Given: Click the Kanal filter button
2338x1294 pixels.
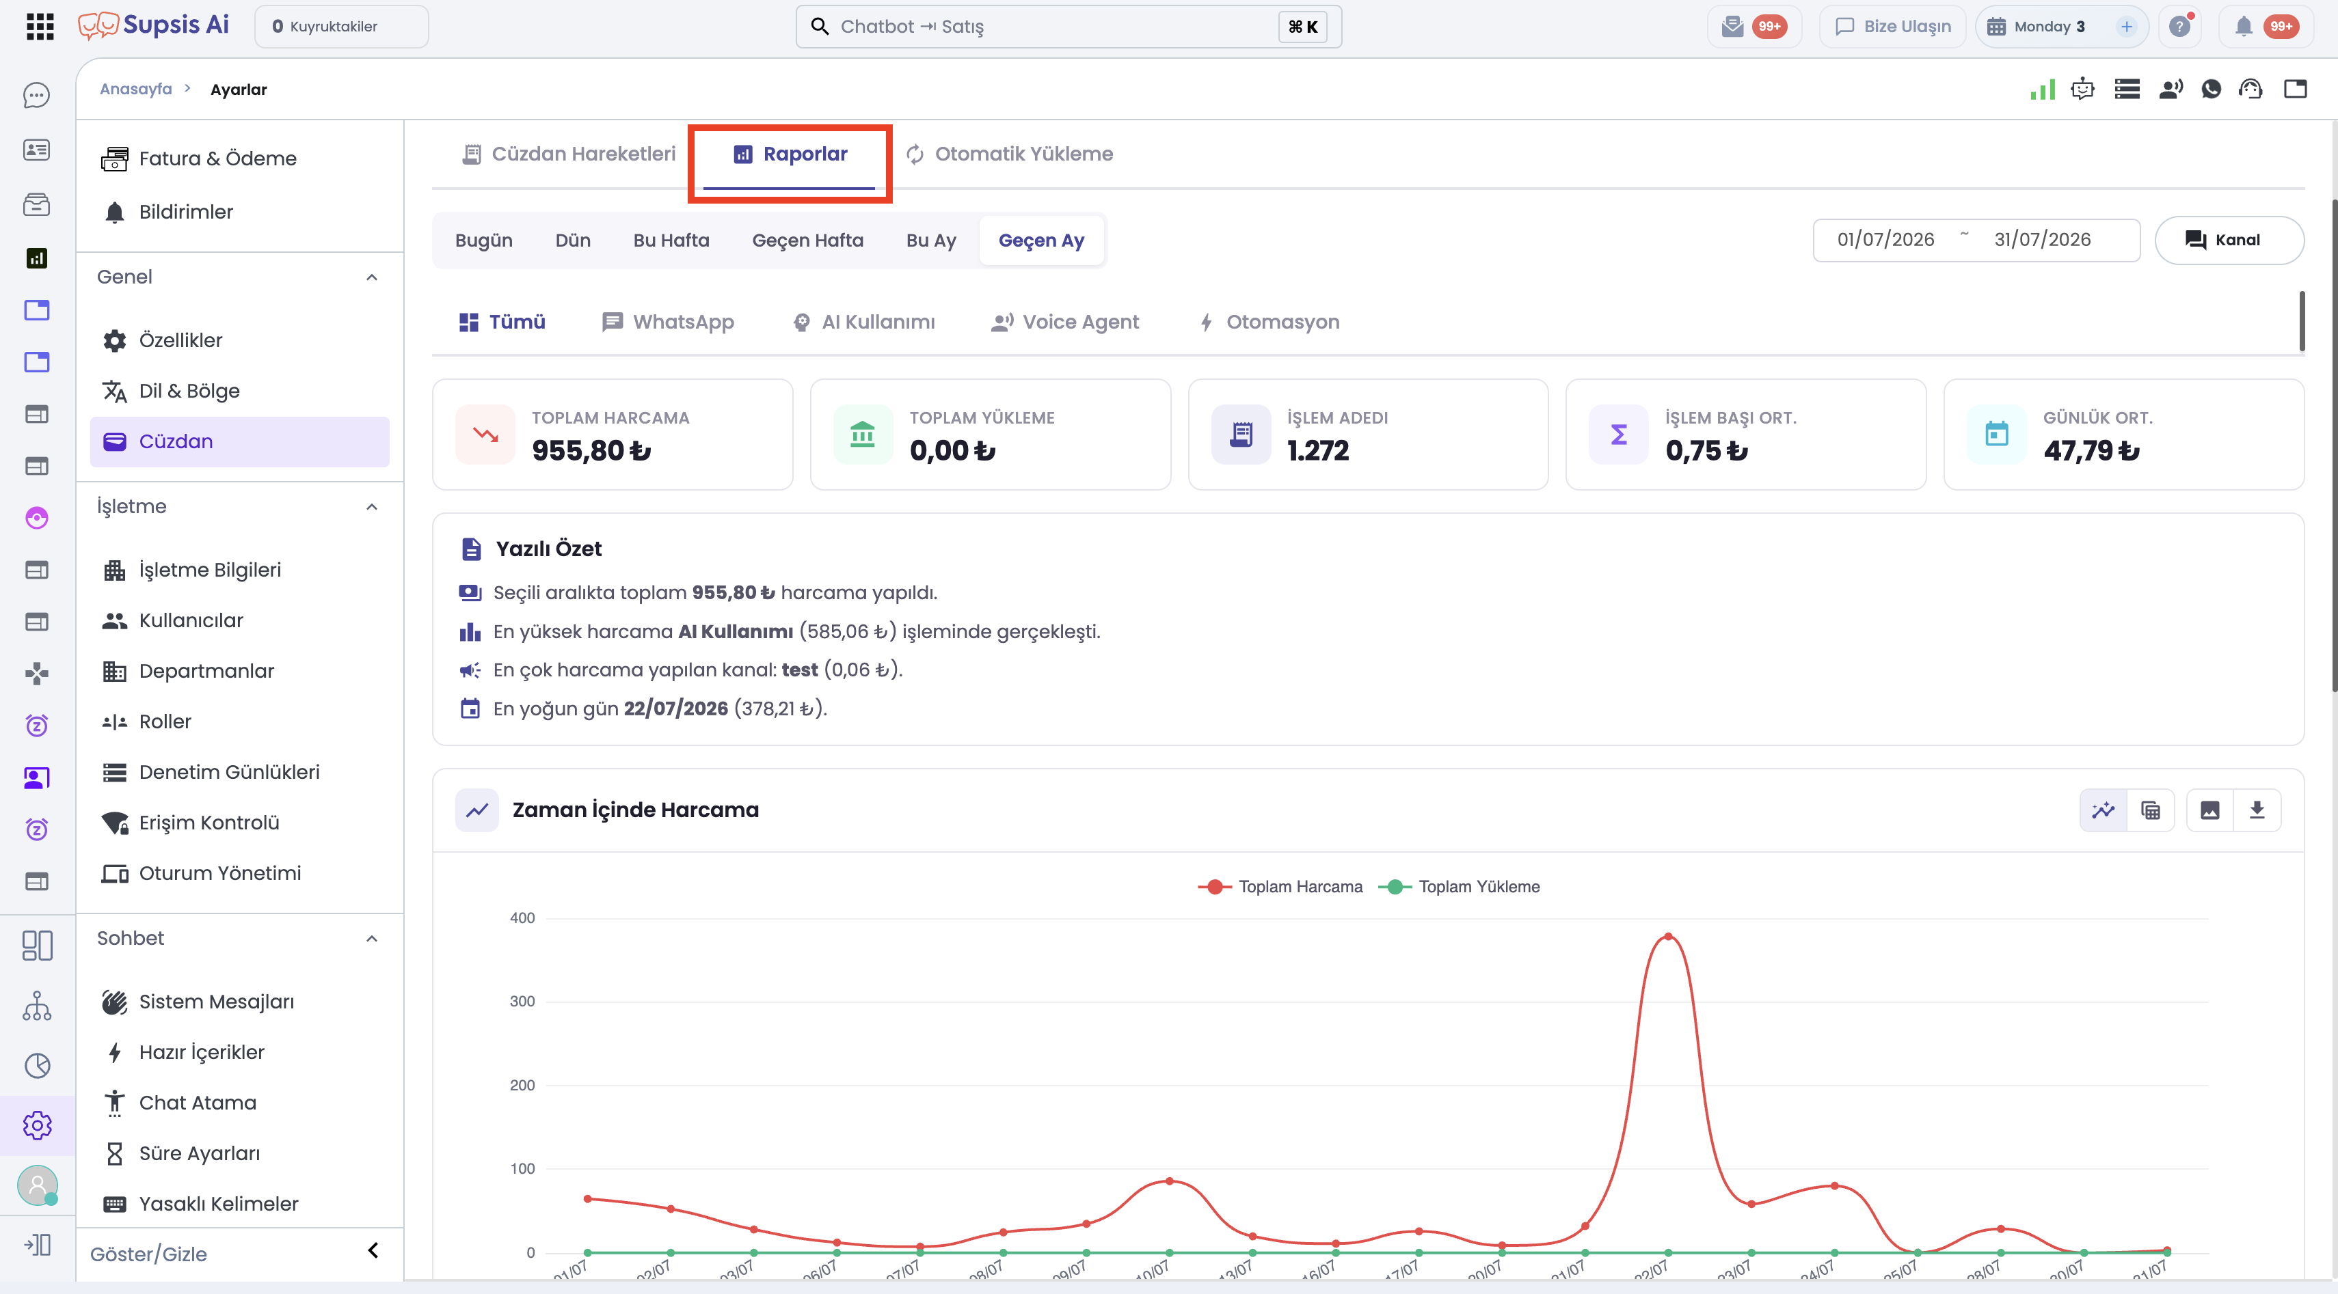Looking at the screenshot, I should click(x=2228, y=240).
